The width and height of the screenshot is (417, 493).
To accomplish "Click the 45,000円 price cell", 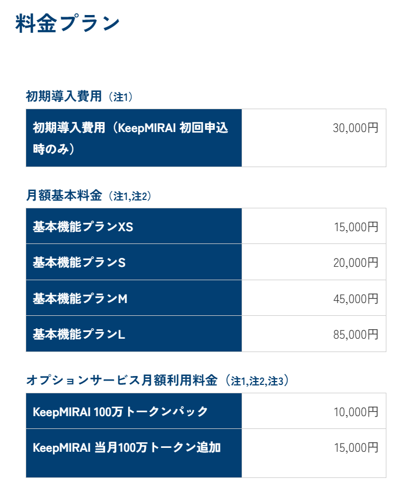I will 355,299.
